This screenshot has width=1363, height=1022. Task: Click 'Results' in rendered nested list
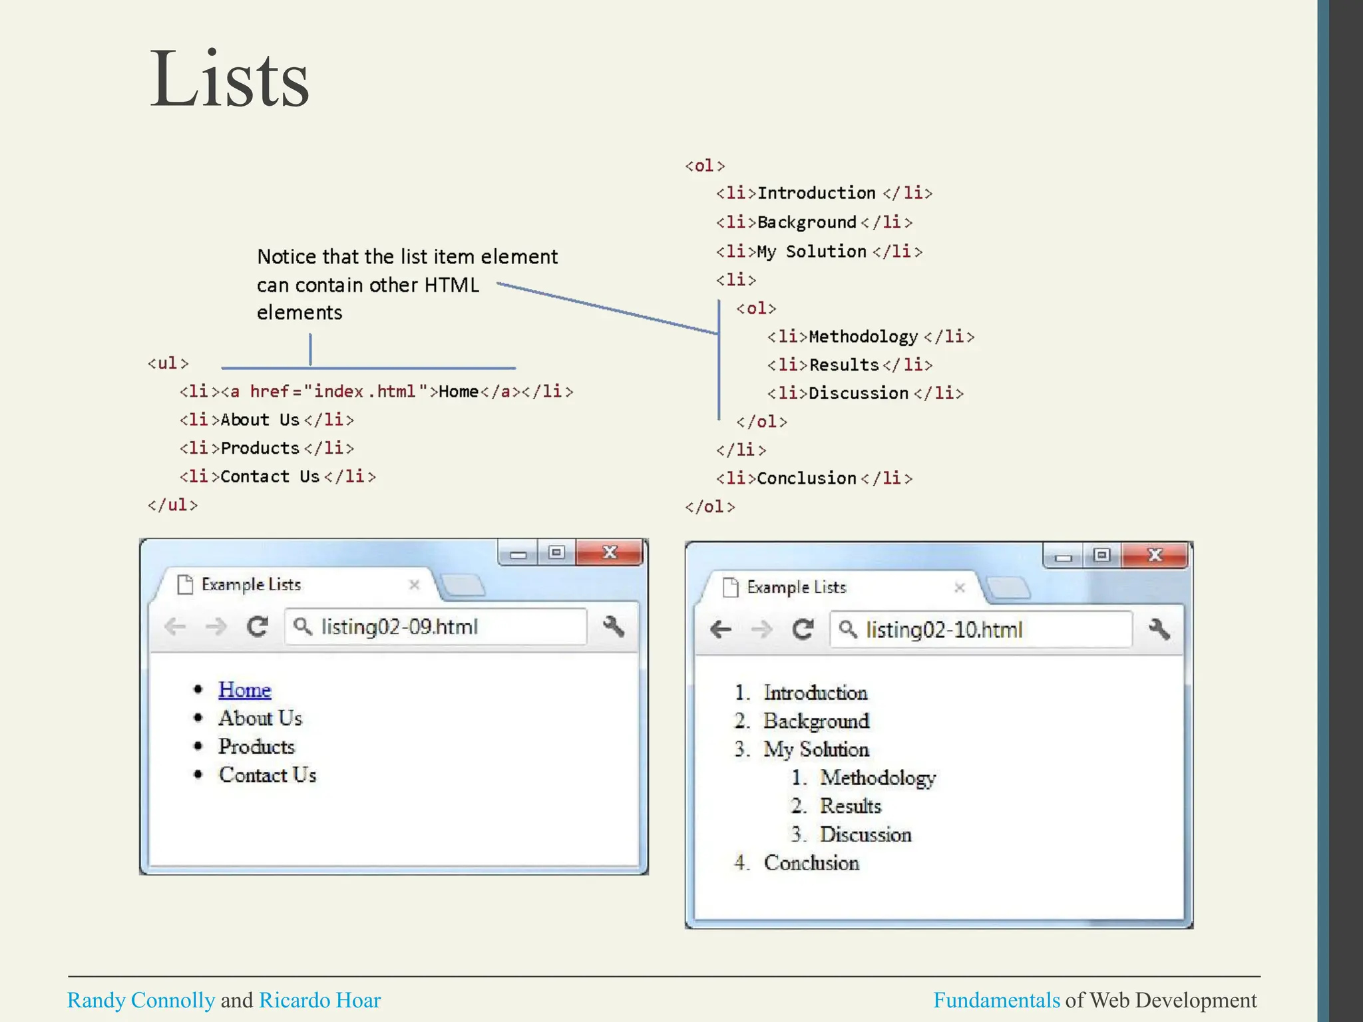click(851, 806)
